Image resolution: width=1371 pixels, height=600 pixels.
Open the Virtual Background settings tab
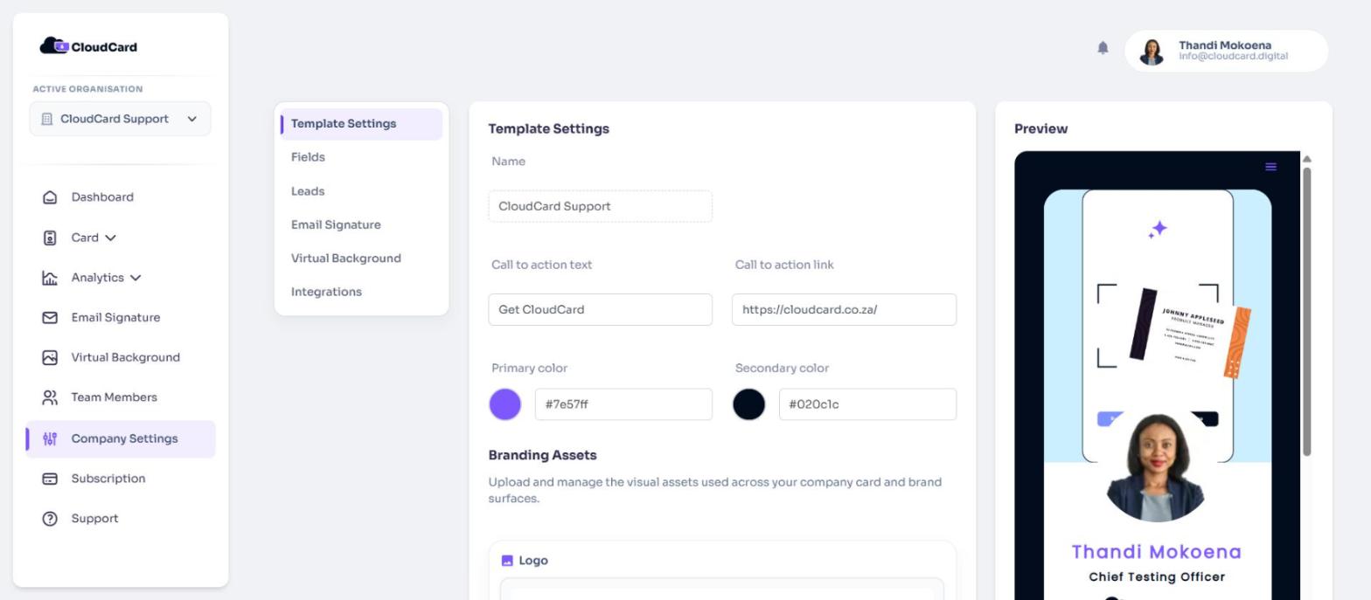point(346,259)
